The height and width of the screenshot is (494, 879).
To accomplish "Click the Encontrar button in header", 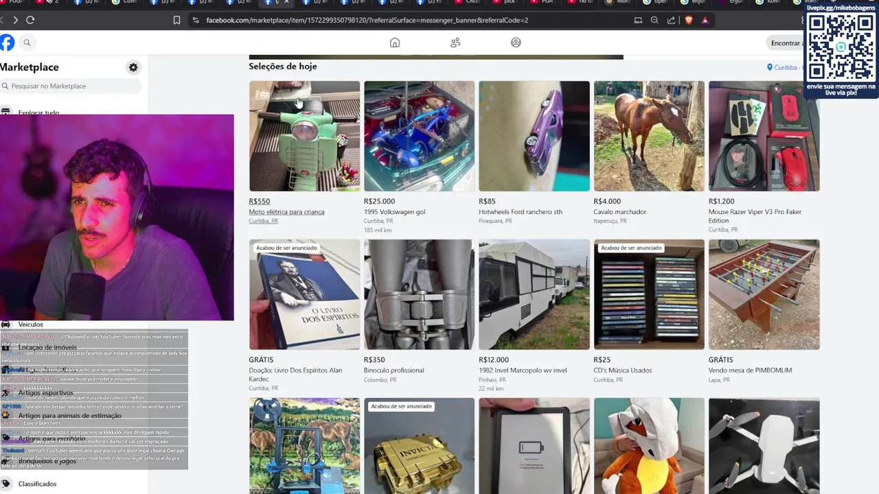I will point(786,43).
